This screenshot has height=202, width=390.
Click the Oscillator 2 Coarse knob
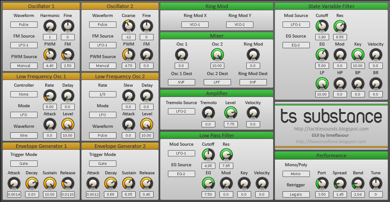point(129,26)
